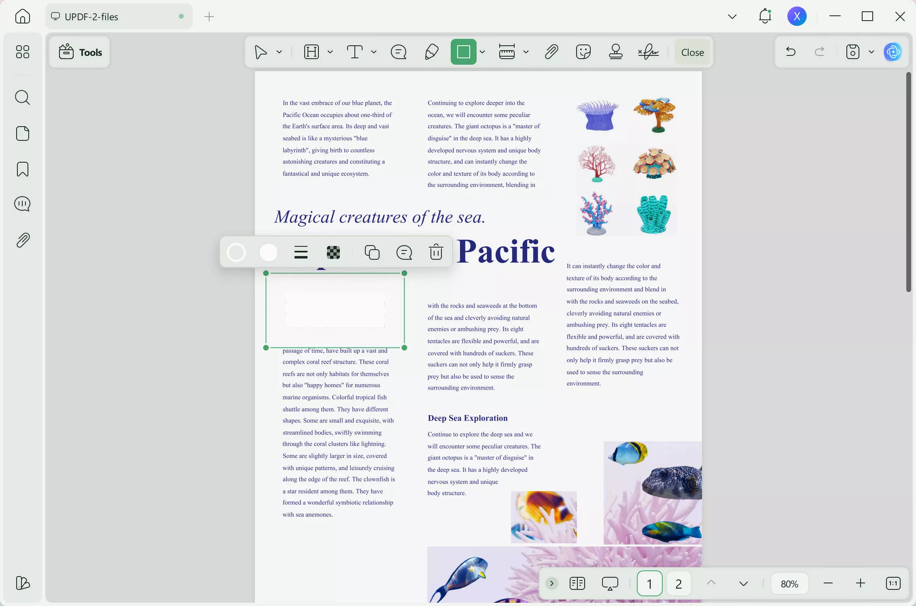Screen dimensions: 916x606
Task: Click the Close button to exit editing
Action: (692, 52)
